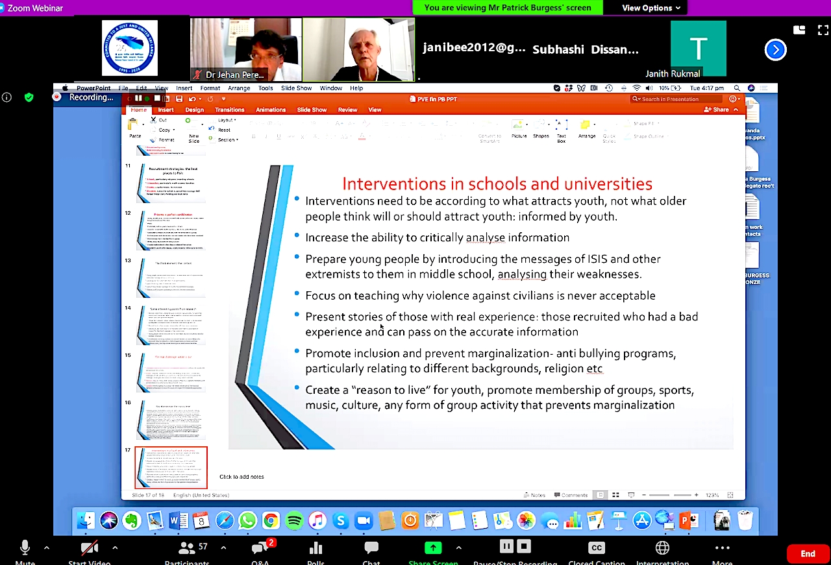Toggle Notes pane in status bar
Image resolution: width=831 pixels, height=565 pixels.
[x=535, y=495]
